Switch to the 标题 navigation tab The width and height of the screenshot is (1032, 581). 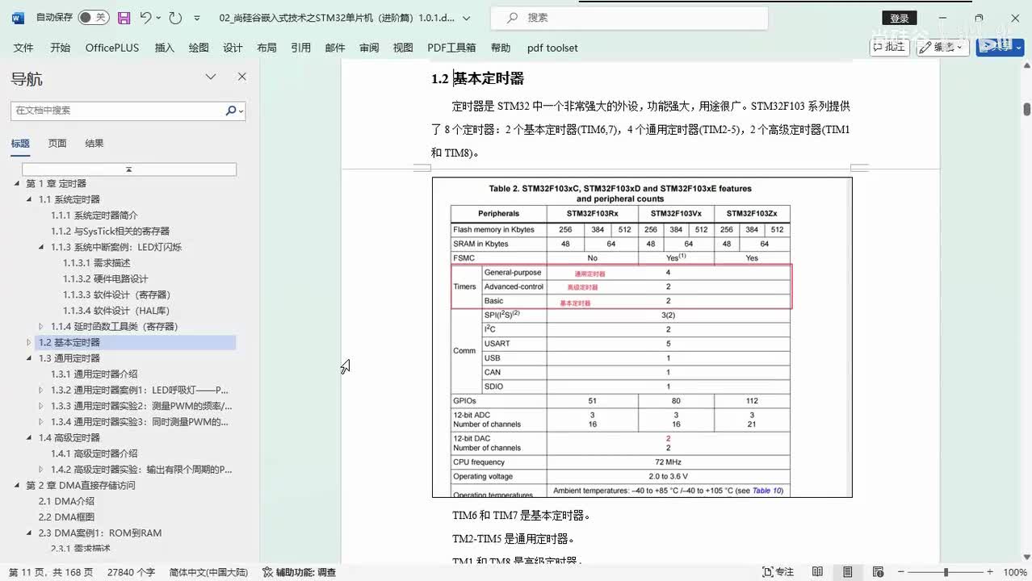[x=20, y=144]
